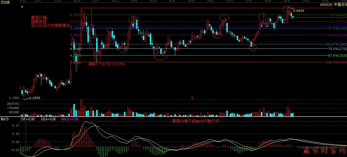Select the 100.0%(360) retracement line label
Viewport: 347px width, 157px height.
336,62
